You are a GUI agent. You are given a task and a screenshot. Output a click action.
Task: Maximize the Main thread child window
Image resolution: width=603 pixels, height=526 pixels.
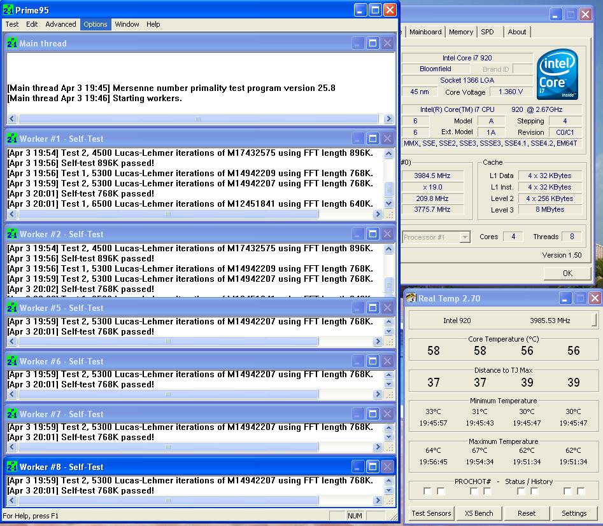pos(372,43)
